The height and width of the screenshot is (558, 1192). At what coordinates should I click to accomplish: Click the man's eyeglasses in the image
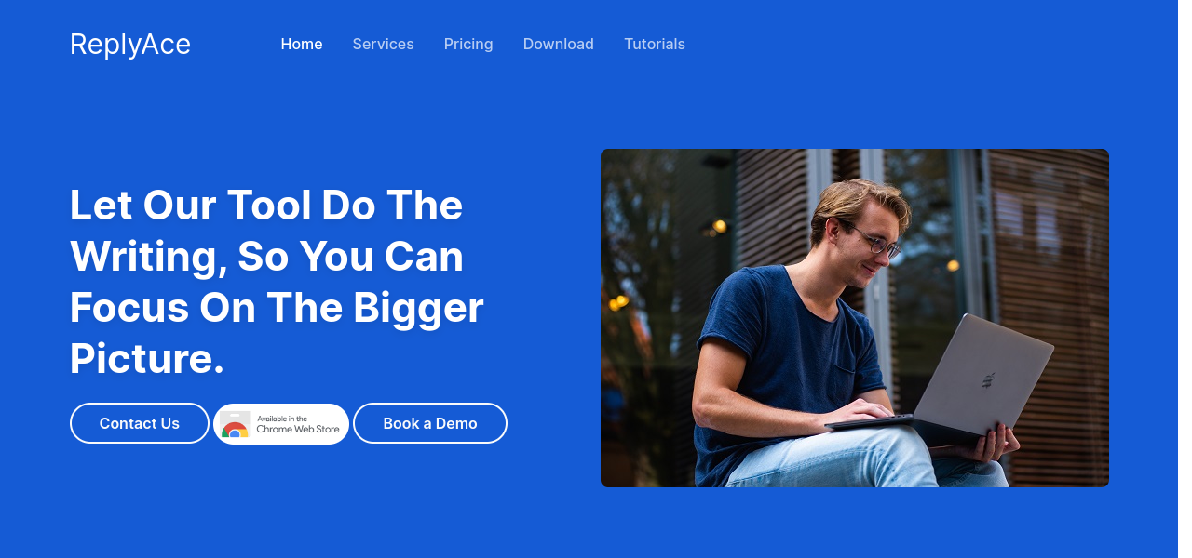point(874,240)
